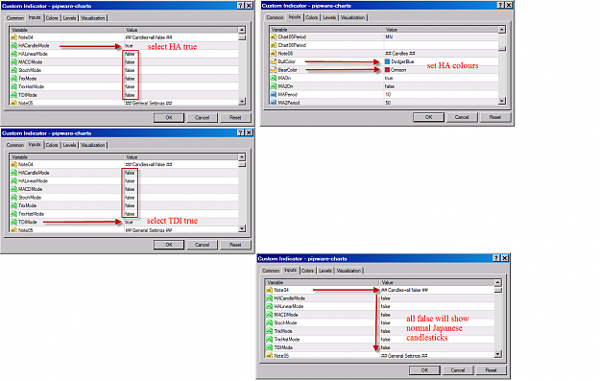Click HACandleMode icon in the dialog where HACandleMode is true
The width and height of the screenshot is (600, 381).
click(x=13, y=45)
